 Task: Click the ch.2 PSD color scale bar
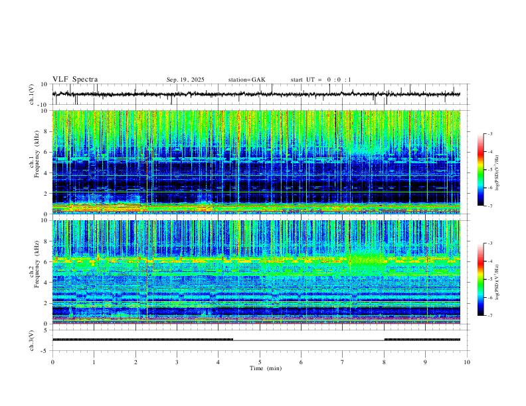coord(480,279)
